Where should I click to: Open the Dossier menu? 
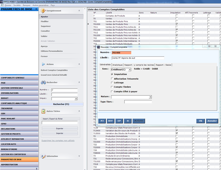point(8,5)
